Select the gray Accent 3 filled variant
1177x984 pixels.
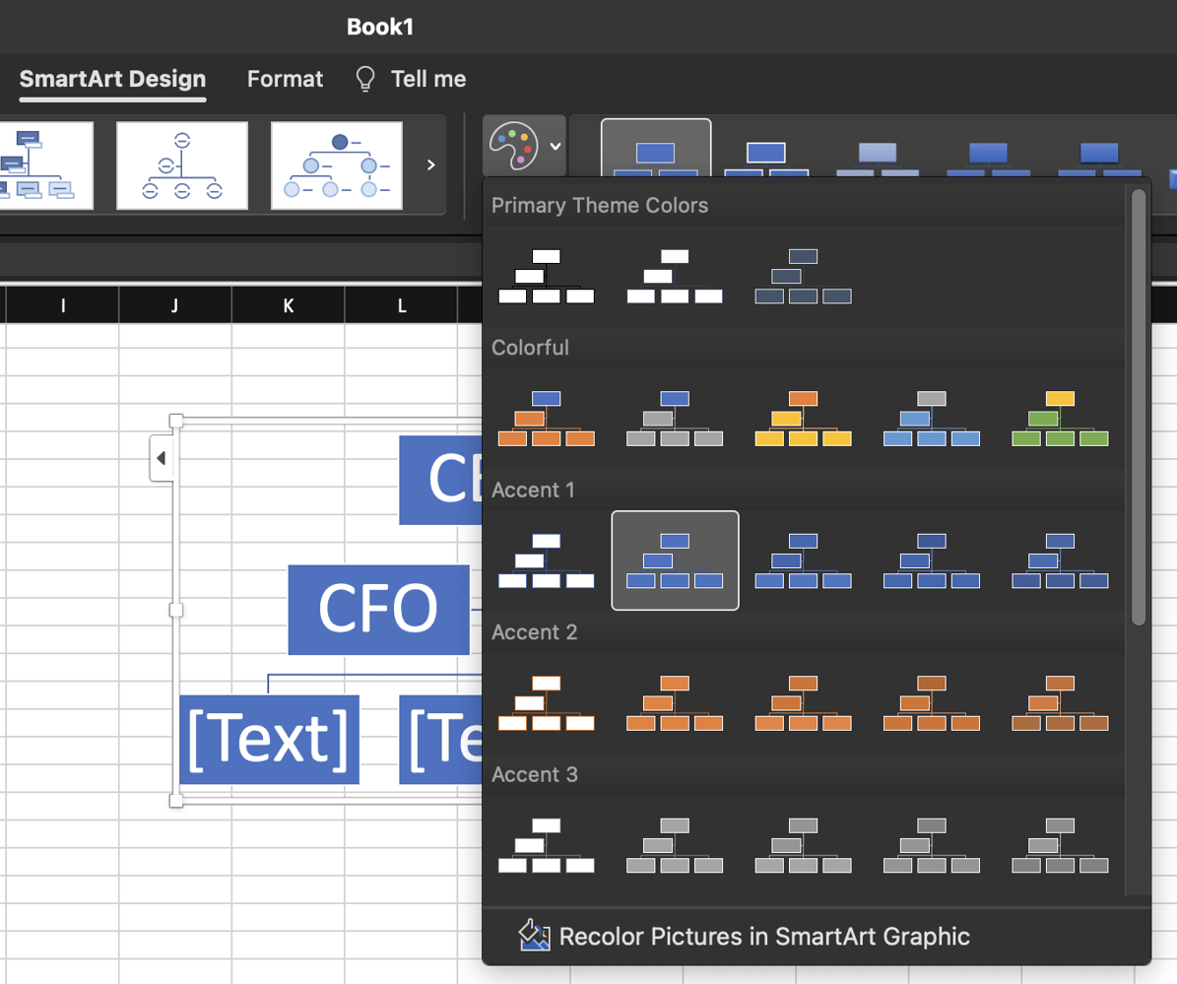675,845
